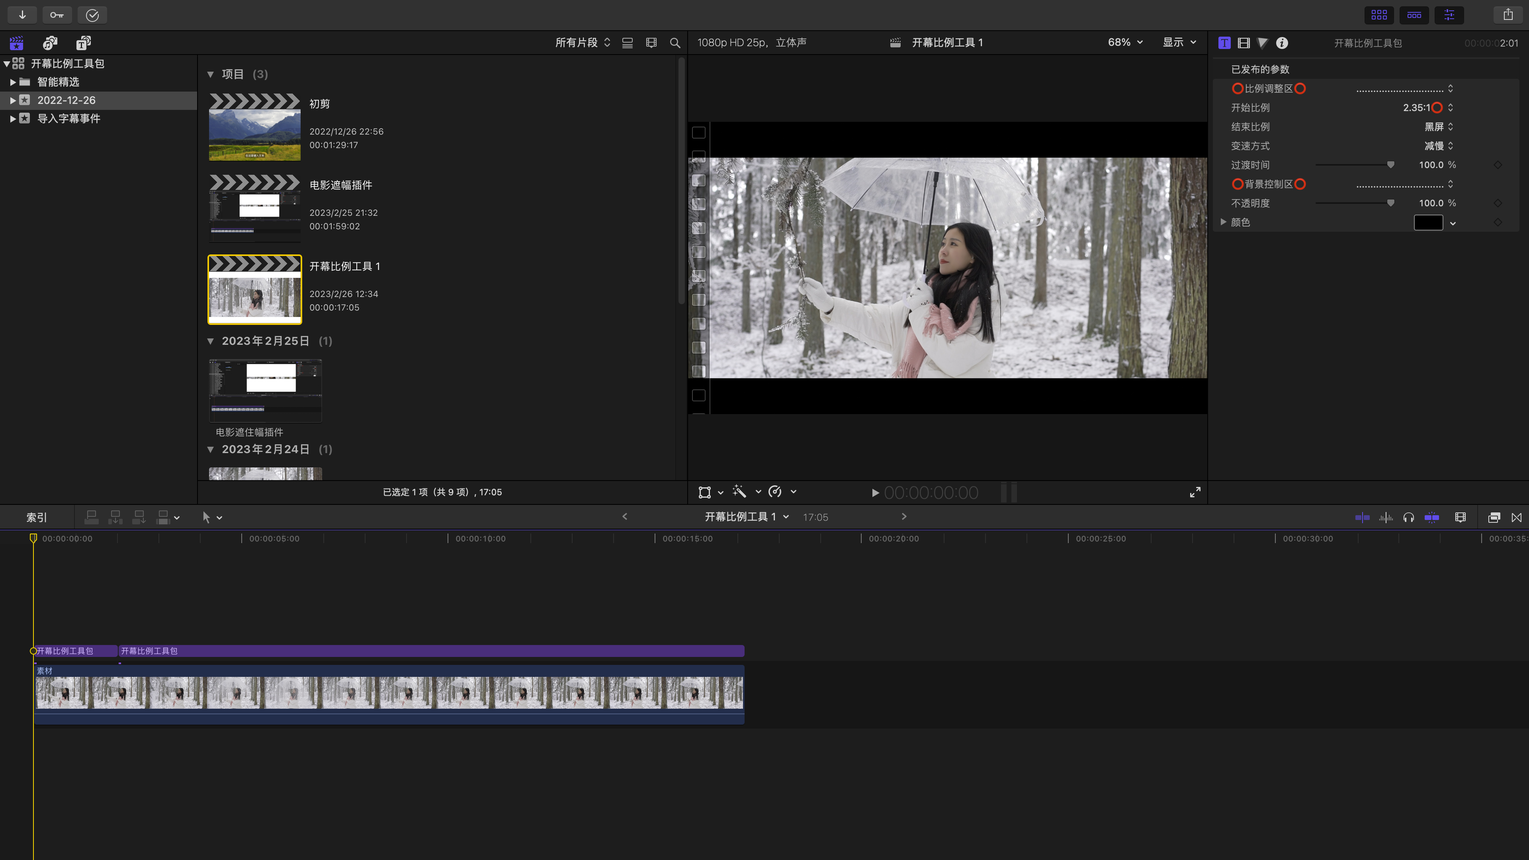Click the import media arrow button
1529x860 pixels.
[22, 15]
